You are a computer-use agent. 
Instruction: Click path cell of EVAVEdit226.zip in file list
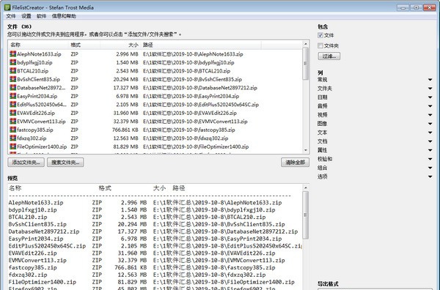click(190, 113)
